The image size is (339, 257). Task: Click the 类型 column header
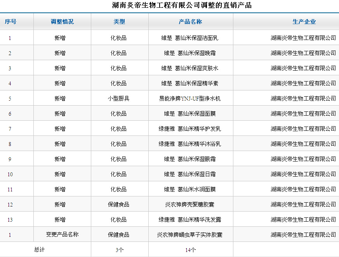pos(119,21)
